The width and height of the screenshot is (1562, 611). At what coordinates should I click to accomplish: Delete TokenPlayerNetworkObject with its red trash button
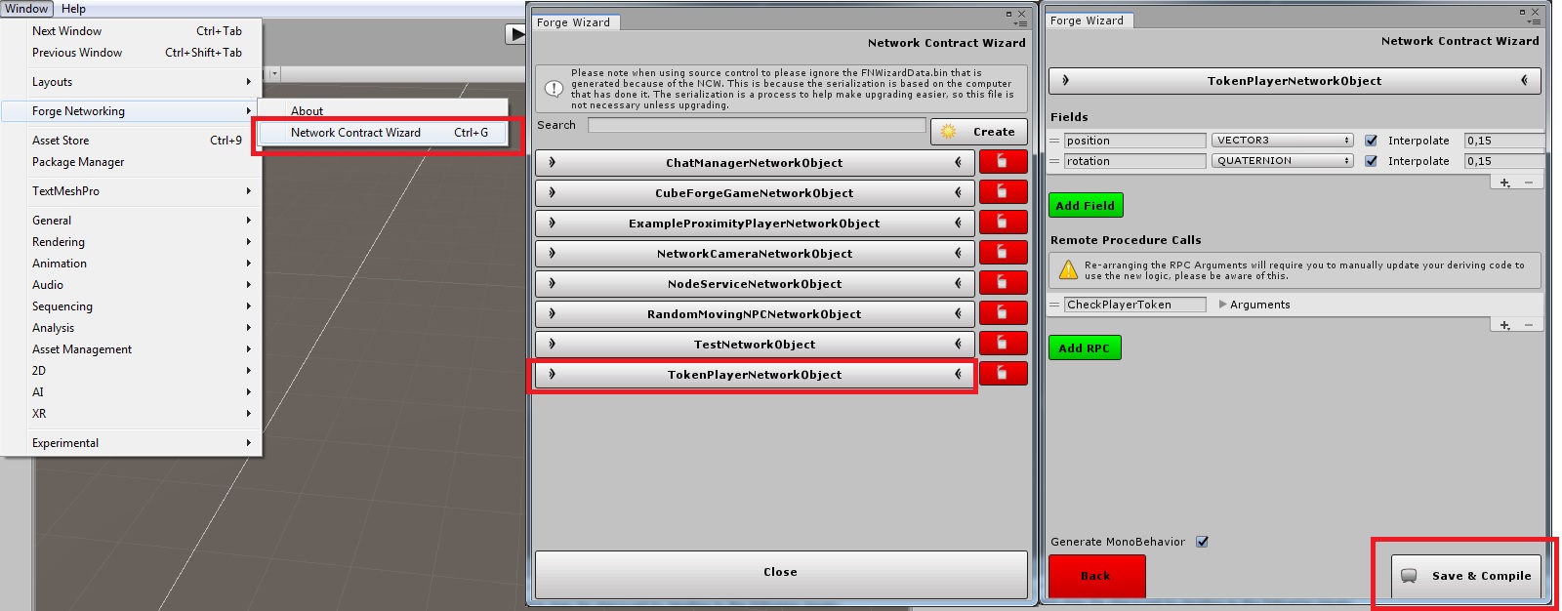[x=1003, y=374]
